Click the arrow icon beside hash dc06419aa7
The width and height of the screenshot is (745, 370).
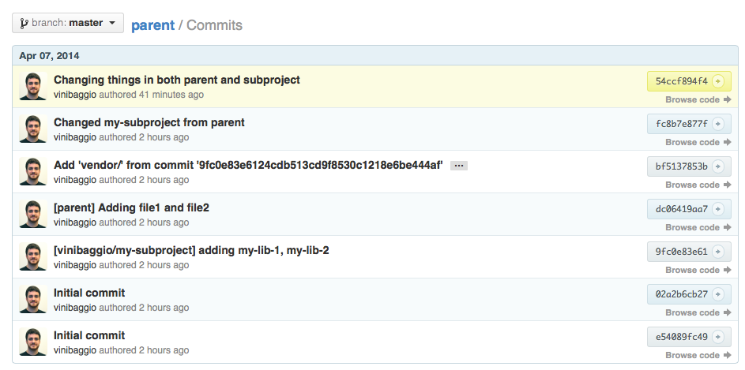tap(718, 209)
